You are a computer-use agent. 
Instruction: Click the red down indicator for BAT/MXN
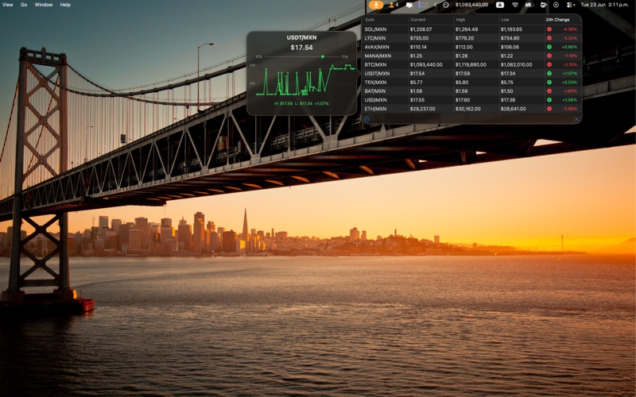pos(549,91)
